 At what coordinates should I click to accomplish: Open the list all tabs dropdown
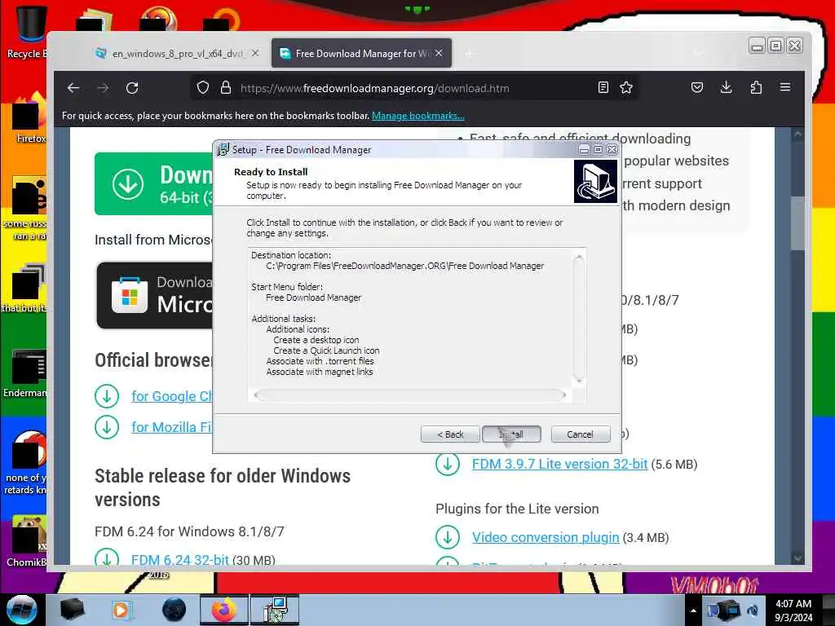coord(698,53)
